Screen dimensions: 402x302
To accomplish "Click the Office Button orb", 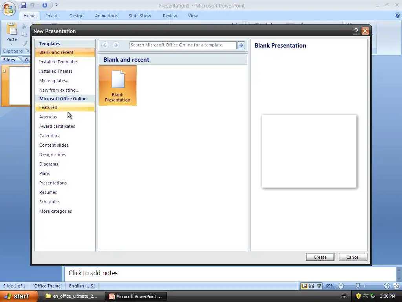I will [x=9, y=9].
